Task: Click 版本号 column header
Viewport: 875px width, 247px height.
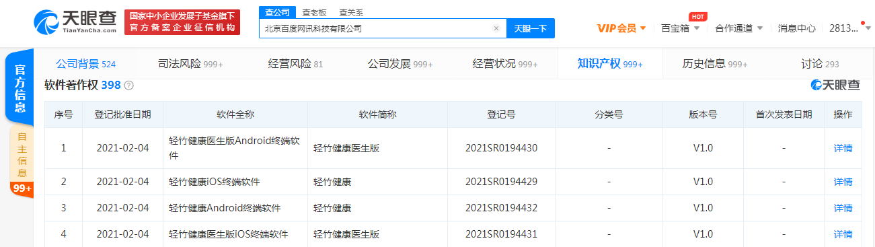Action: [x=703, y=114]
